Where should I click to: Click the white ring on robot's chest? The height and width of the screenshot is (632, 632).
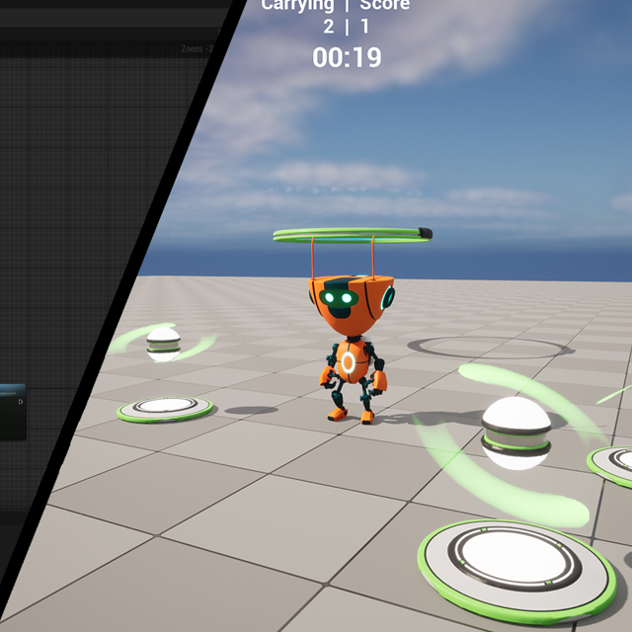(x=348, y=363)
